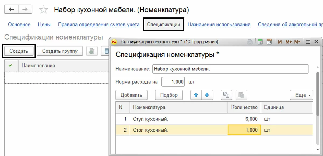Screen dimensions: 323x156
Task: Open the calculator in dialog title bar
Action: pyautogui.click(x=260, y=42)
